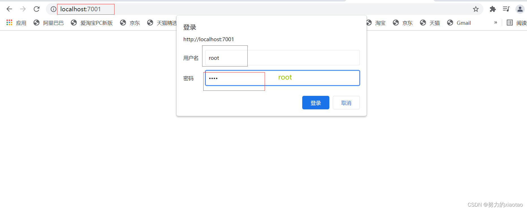Open the 爱淘宝PC新版 bookmark

tap(92, 23)
